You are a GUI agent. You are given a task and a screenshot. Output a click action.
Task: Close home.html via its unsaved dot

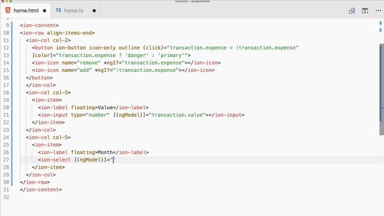(x=44, y=11)
